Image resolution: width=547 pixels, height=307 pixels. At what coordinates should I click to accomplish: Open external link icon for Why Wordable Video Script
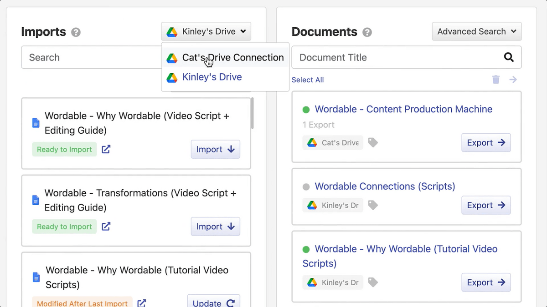click(106, 149)
